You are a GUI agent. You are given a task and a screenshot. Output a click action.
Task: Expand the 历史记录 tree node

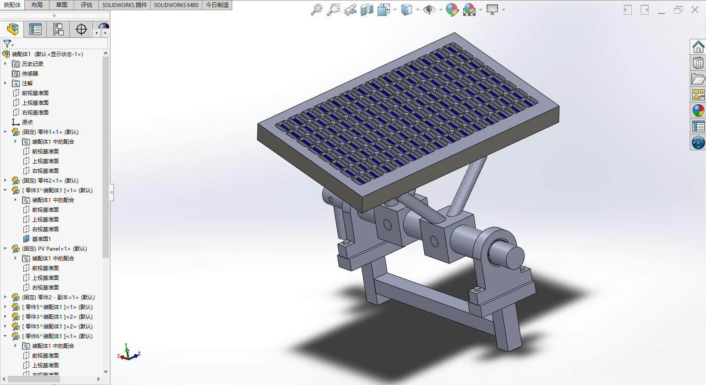[5, 64]
